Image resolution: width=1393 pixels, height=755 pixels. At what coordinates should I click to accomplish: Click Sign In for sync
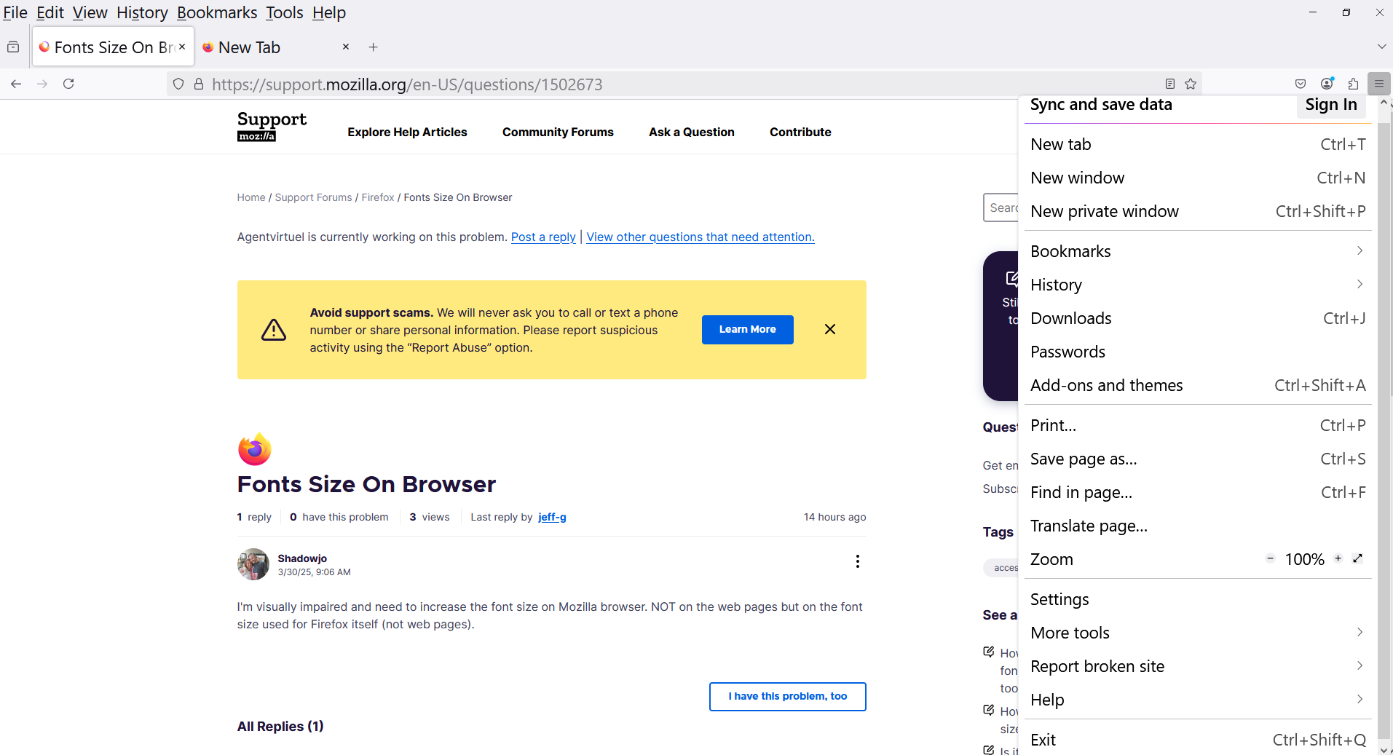point(1331,105)
